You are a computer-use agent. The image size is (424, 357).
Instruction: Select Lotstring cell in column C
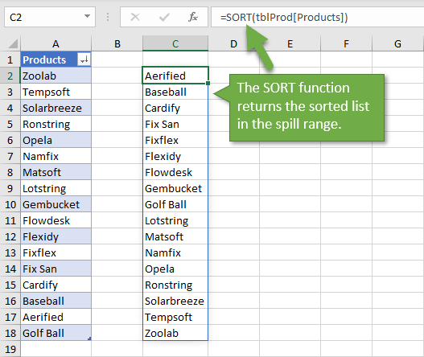[x=175, y=220]
